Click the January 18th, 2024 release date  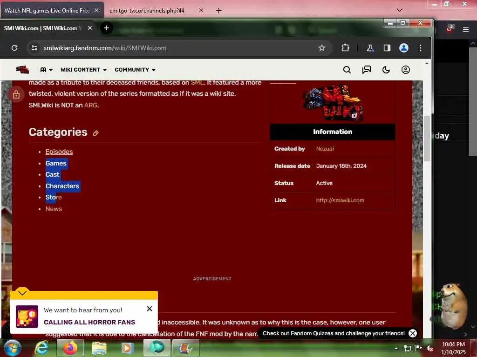click(341, 166)
